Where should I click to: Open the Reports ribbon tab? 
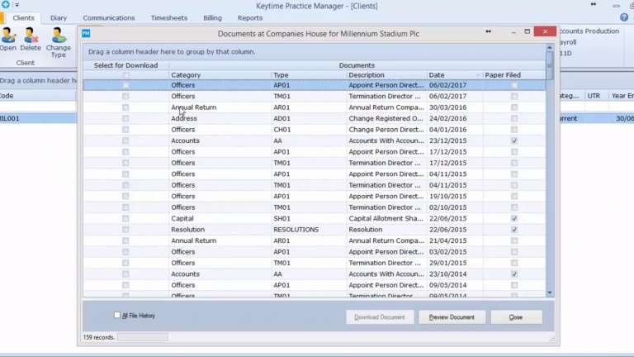(x=250, y=18)
